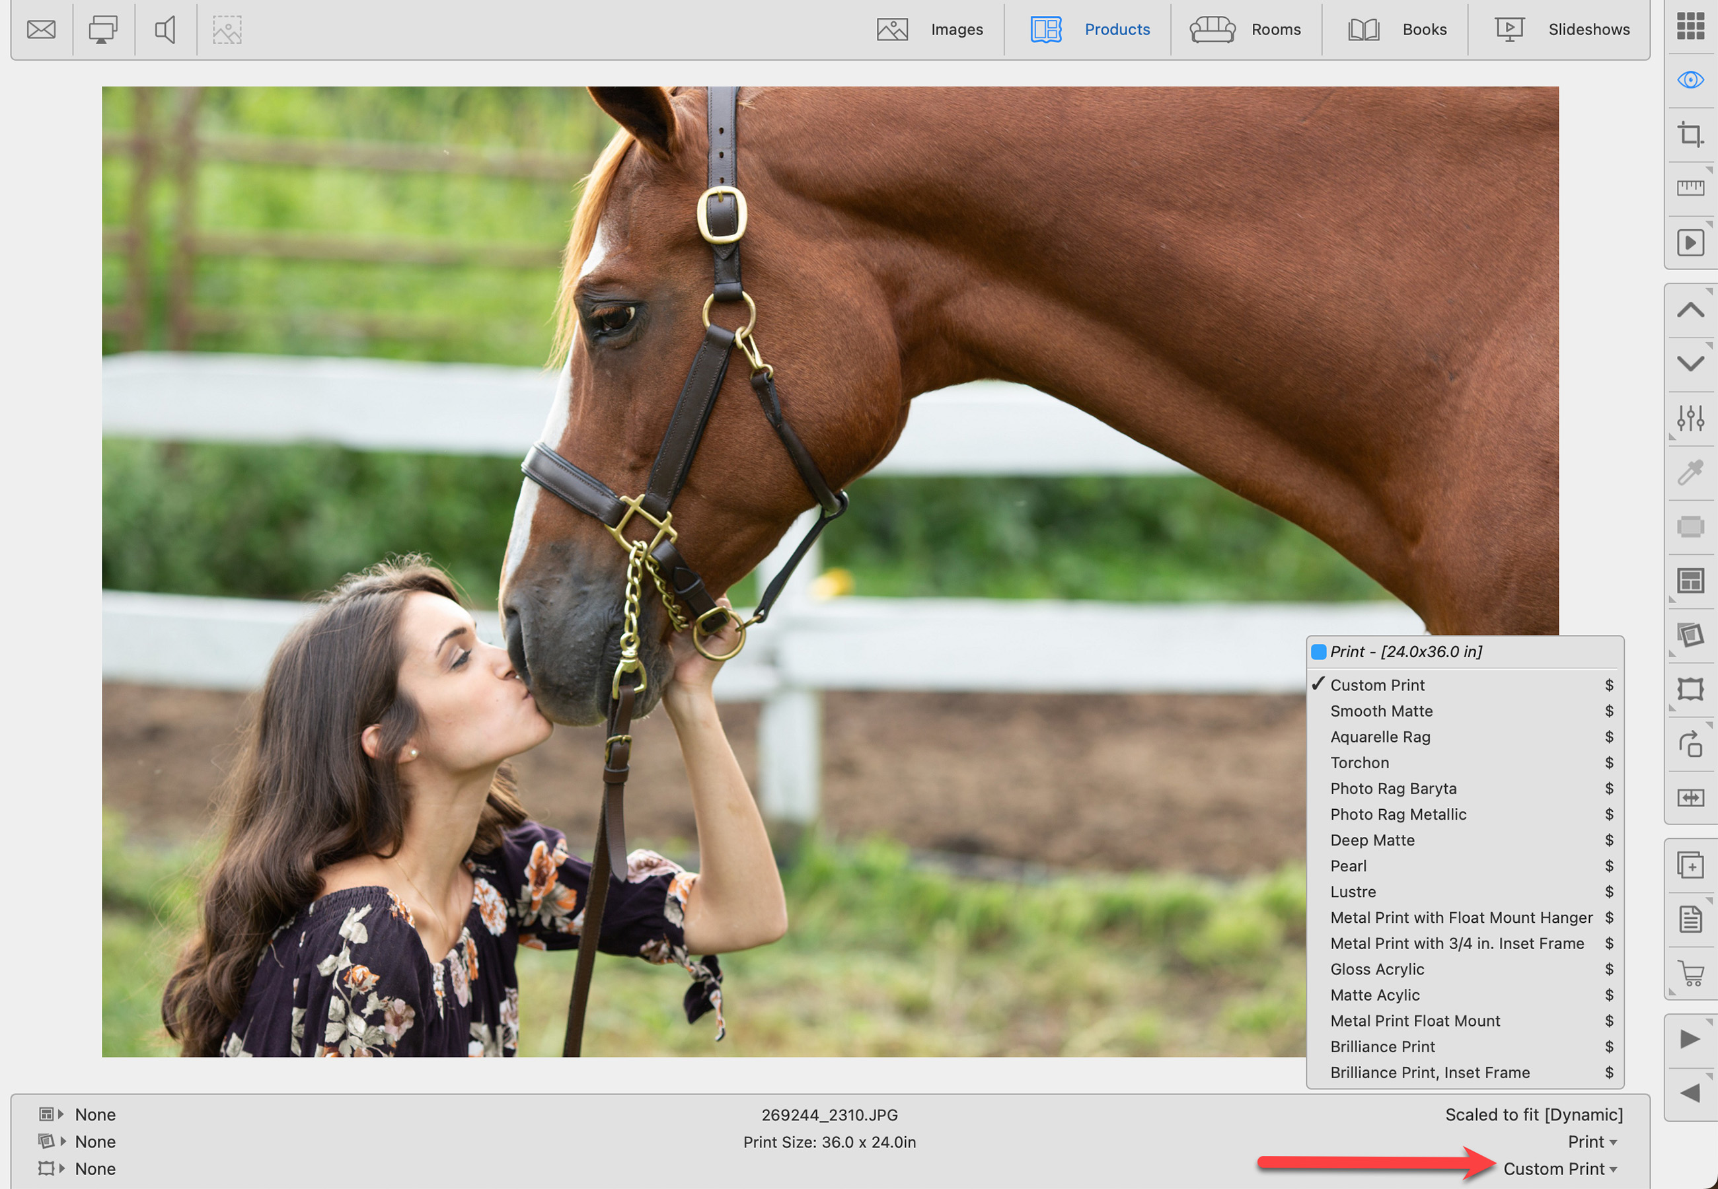
Task: Select the eyedropper tool
Action: tap(1690, 472)
